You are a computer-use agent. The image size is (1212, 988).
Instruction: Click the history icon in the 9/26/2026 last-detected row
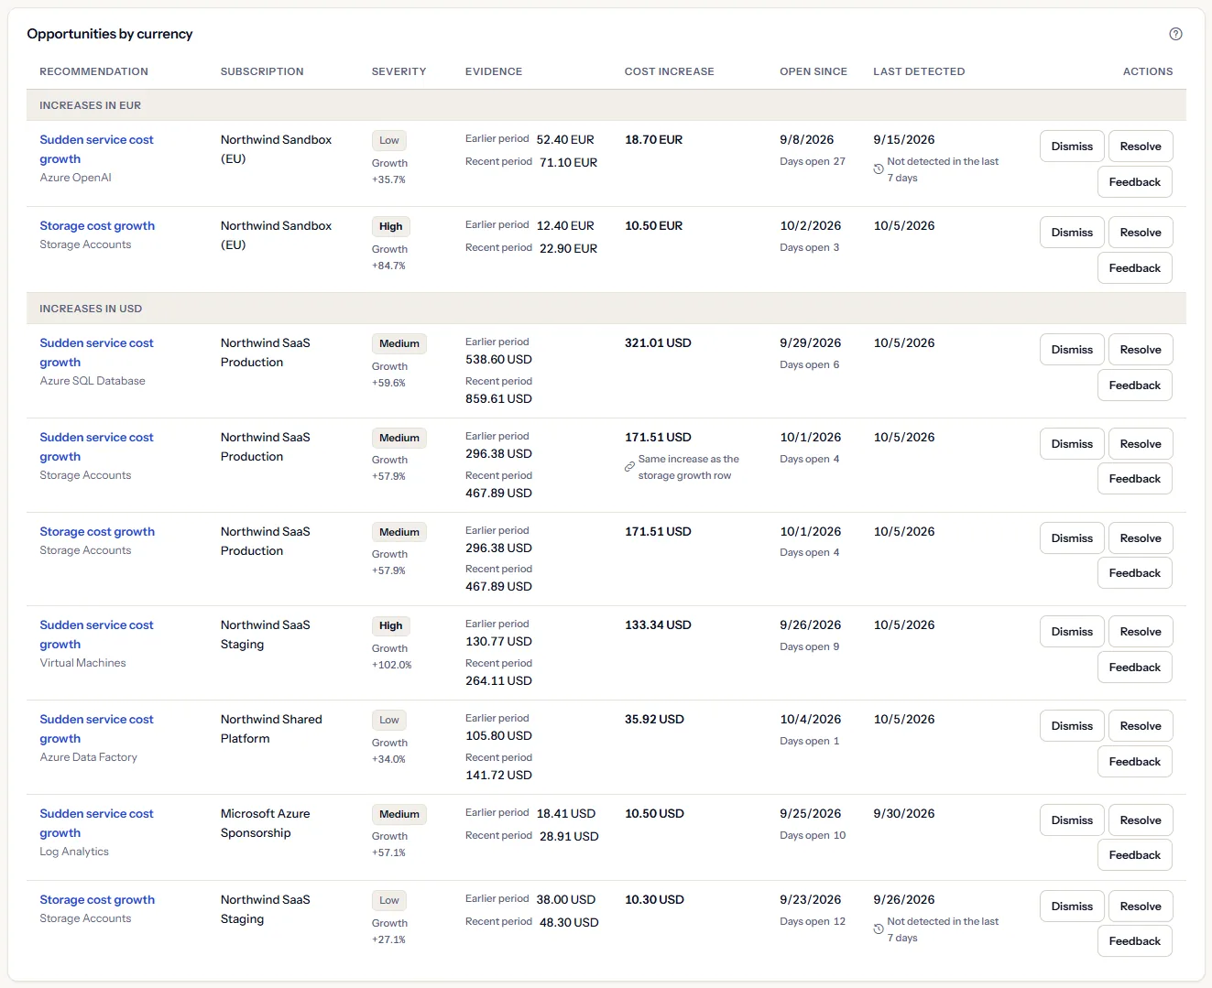[879, 929]
